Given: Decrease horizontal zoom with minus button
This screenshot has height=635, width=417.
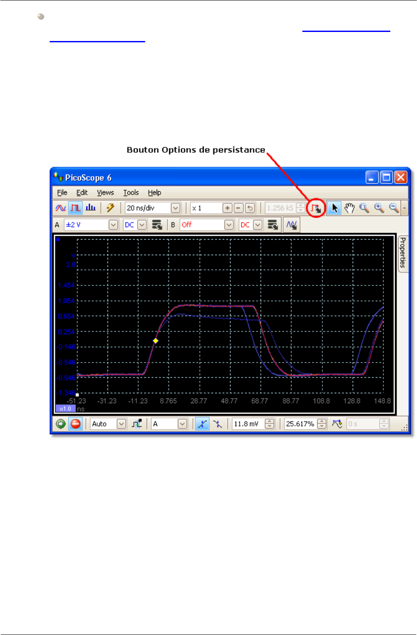Looking at the screenshot, I should (x=239, y=208).
